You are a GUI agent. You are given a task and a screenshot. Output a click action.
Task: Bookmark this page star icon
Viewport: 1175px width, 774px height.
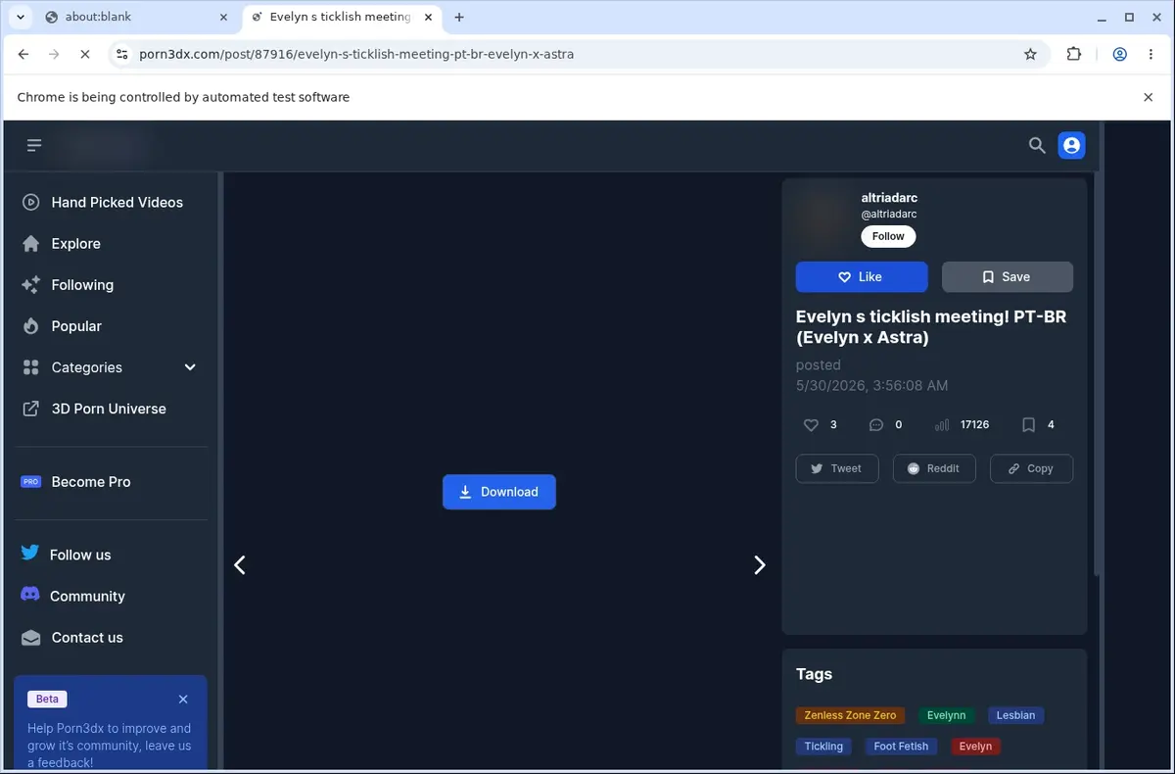1030,54
